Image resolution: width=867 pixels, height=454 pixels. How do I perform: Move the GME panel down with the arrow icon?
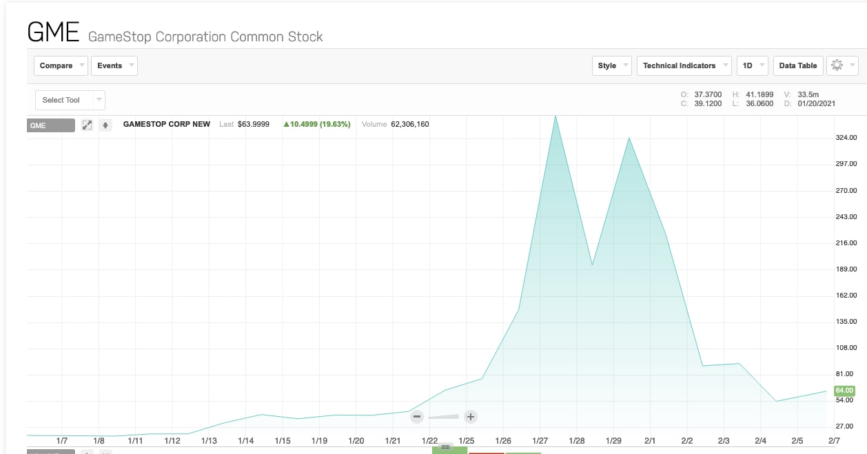coord(105,125)
